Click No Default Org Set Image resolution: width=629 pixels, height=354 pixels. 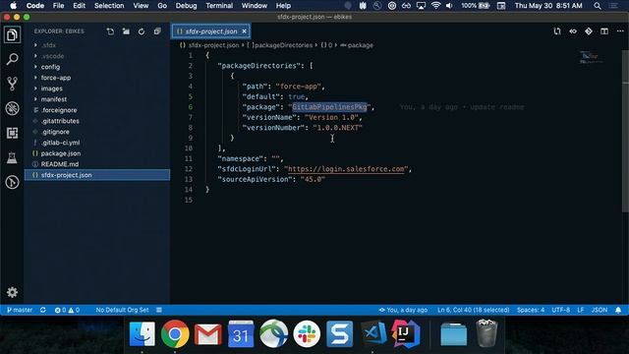[122, 310]
